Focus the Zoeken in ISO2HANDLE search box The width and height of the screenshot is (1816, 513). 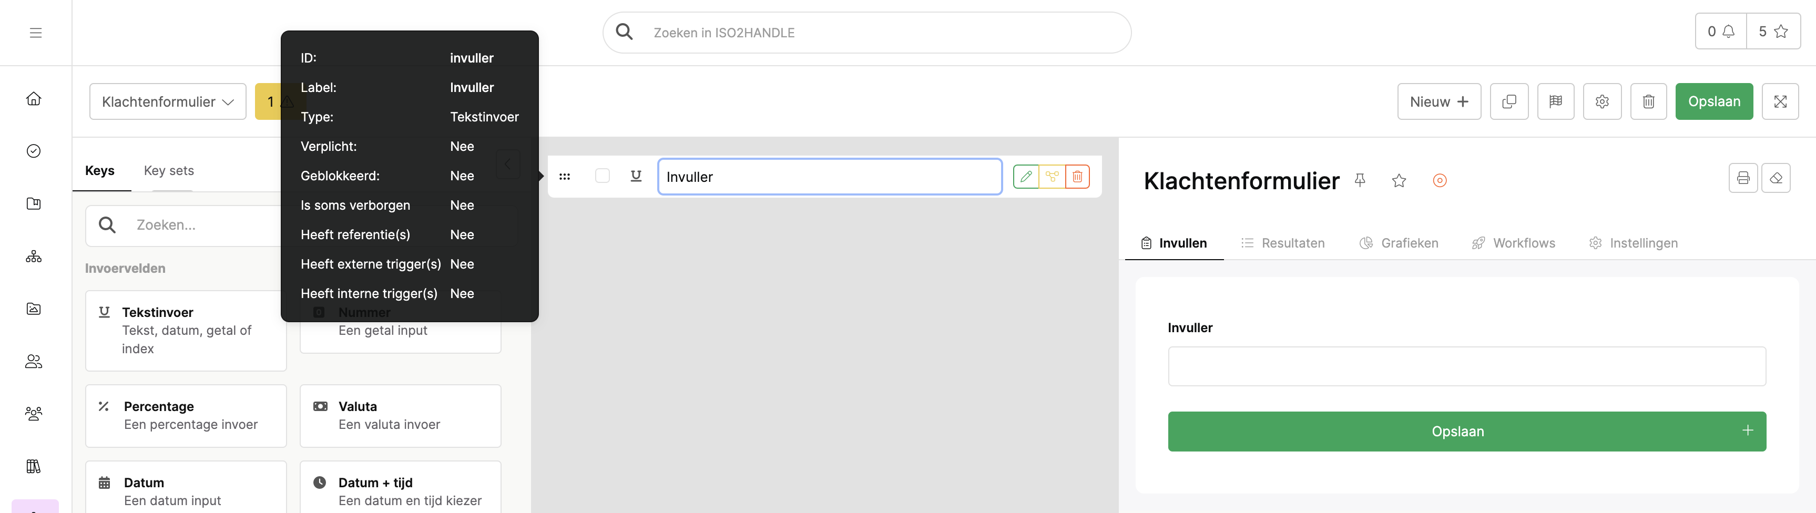point(867,33)
